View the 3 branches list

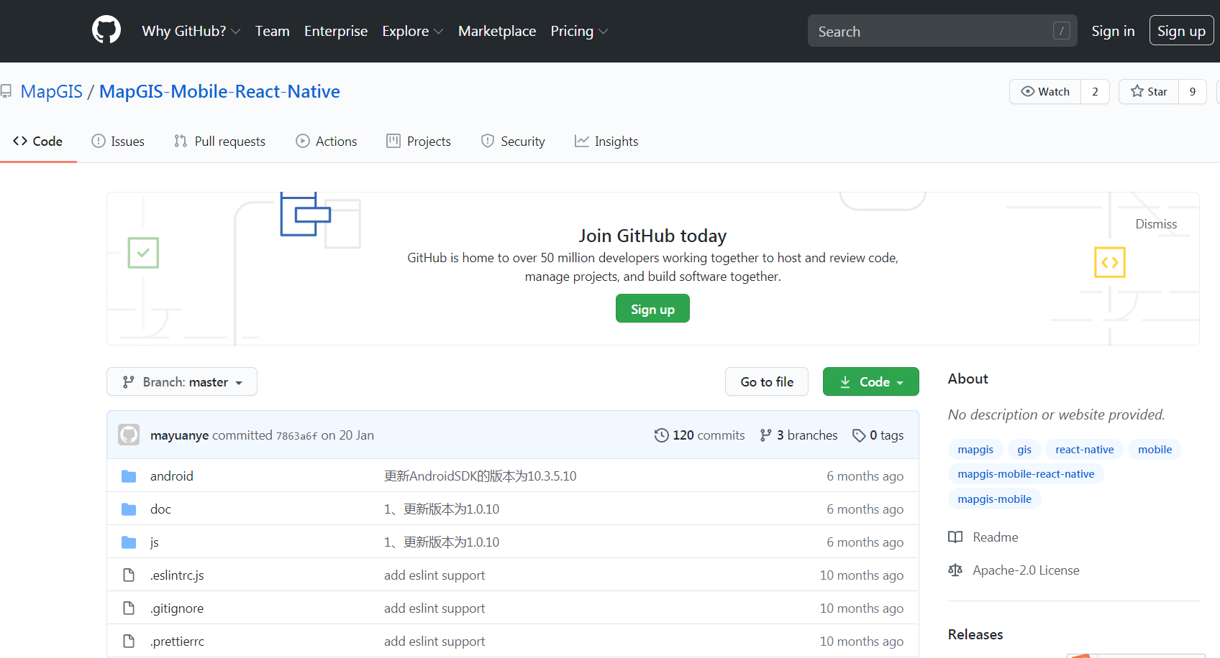(x=798, y=435)
